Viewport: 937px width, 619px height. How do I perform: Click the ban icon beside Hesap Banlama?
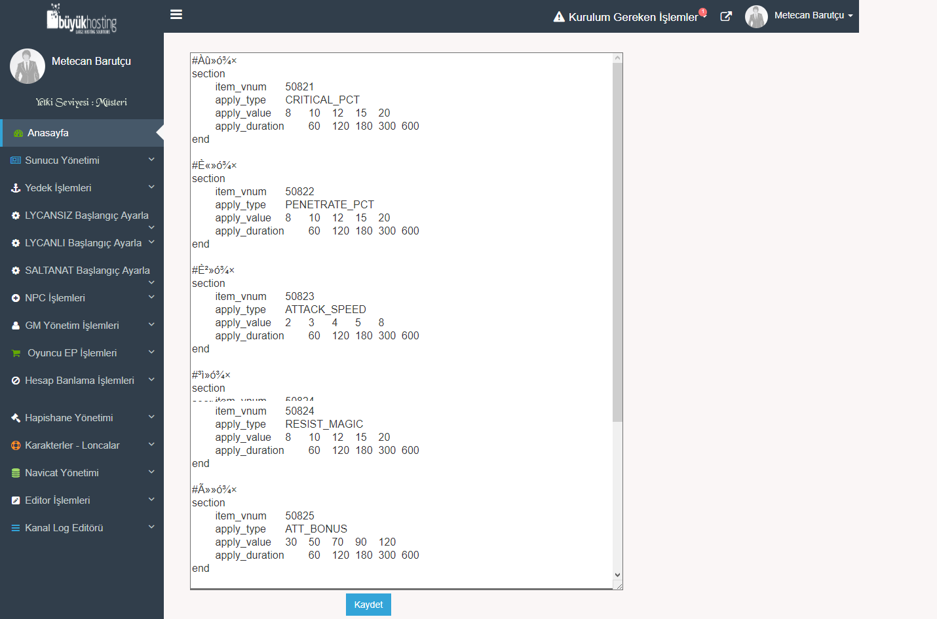coord(16,381)
